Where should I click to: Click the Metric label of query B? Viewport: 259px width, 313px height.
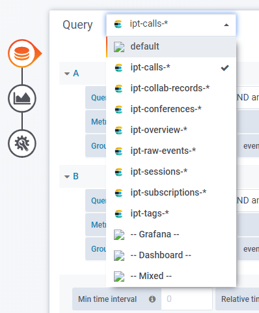(96, 225)
